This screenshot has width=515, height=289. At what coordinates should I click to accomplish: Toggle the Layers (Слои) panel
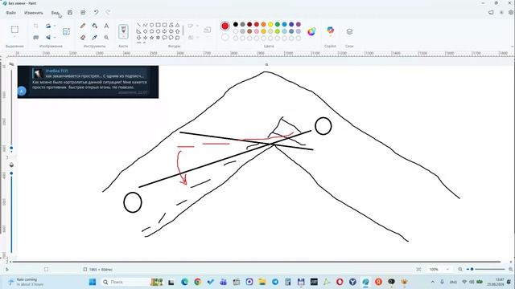click(349, 31)
